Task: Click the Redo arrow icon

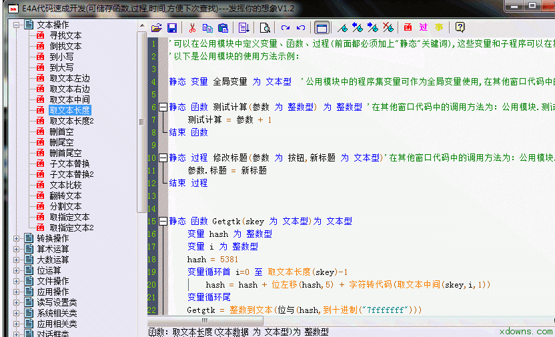Action: coord(286,27)
